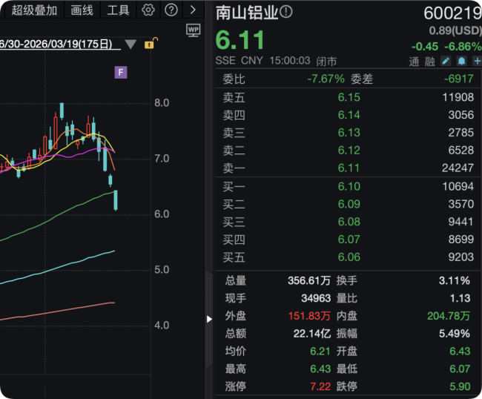Set a price alert with bell icon
This screenshot has height=399, width=482.
coord(461,61)
